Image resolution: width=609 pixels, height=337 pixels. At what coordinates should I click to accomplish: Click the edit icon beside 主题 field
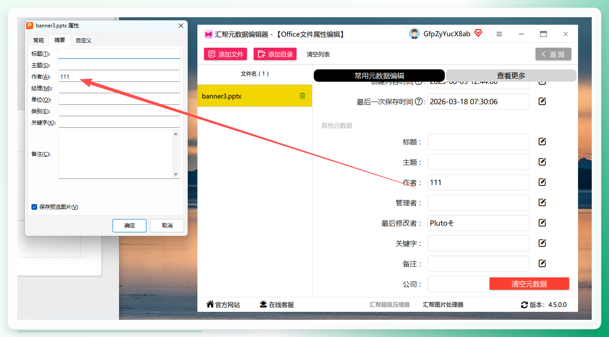pos(542,162)
